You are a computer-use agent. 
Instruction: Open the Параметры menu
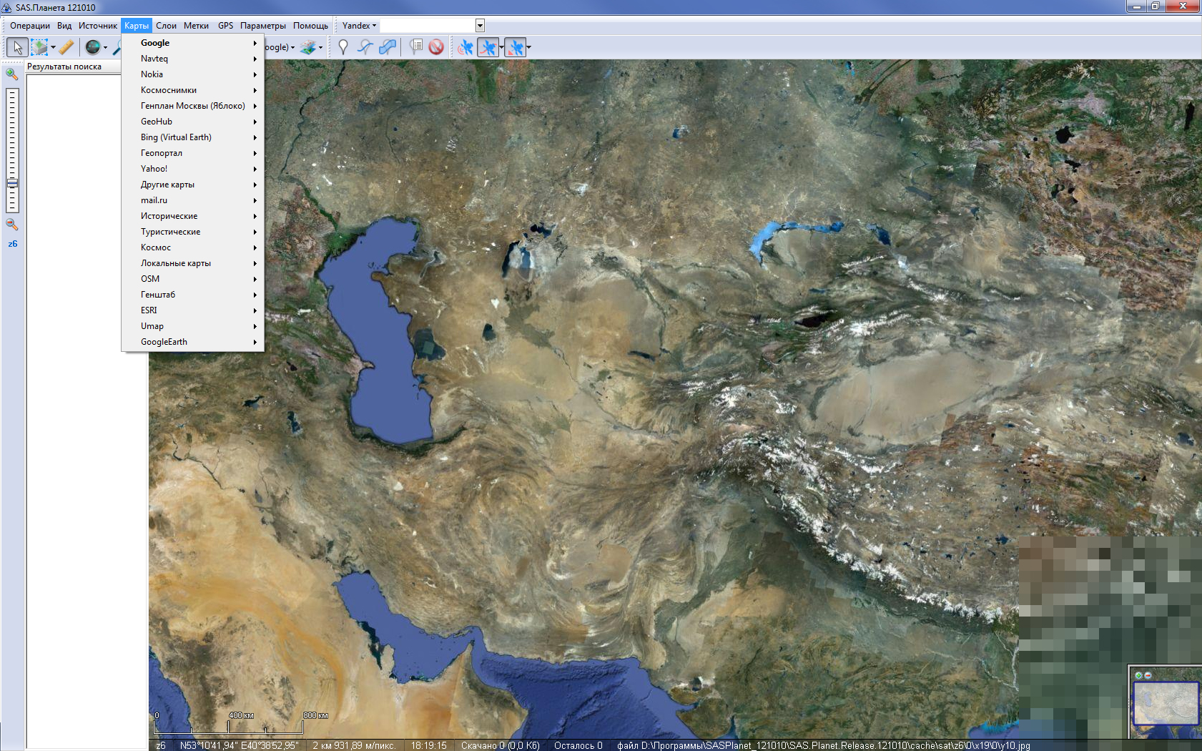[x=262, y=26]
